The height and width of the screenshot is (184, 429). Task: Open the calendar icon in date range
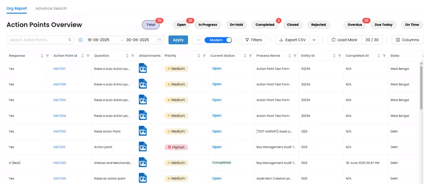159,40
